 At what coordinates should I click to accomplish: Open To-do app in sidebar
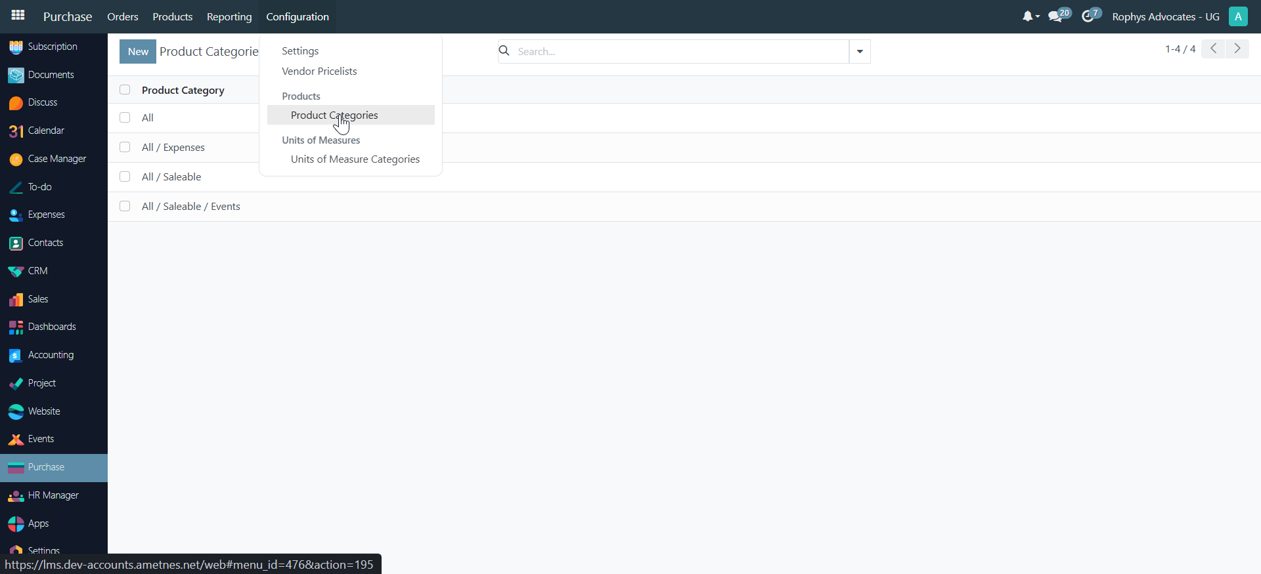pos(54,187)
